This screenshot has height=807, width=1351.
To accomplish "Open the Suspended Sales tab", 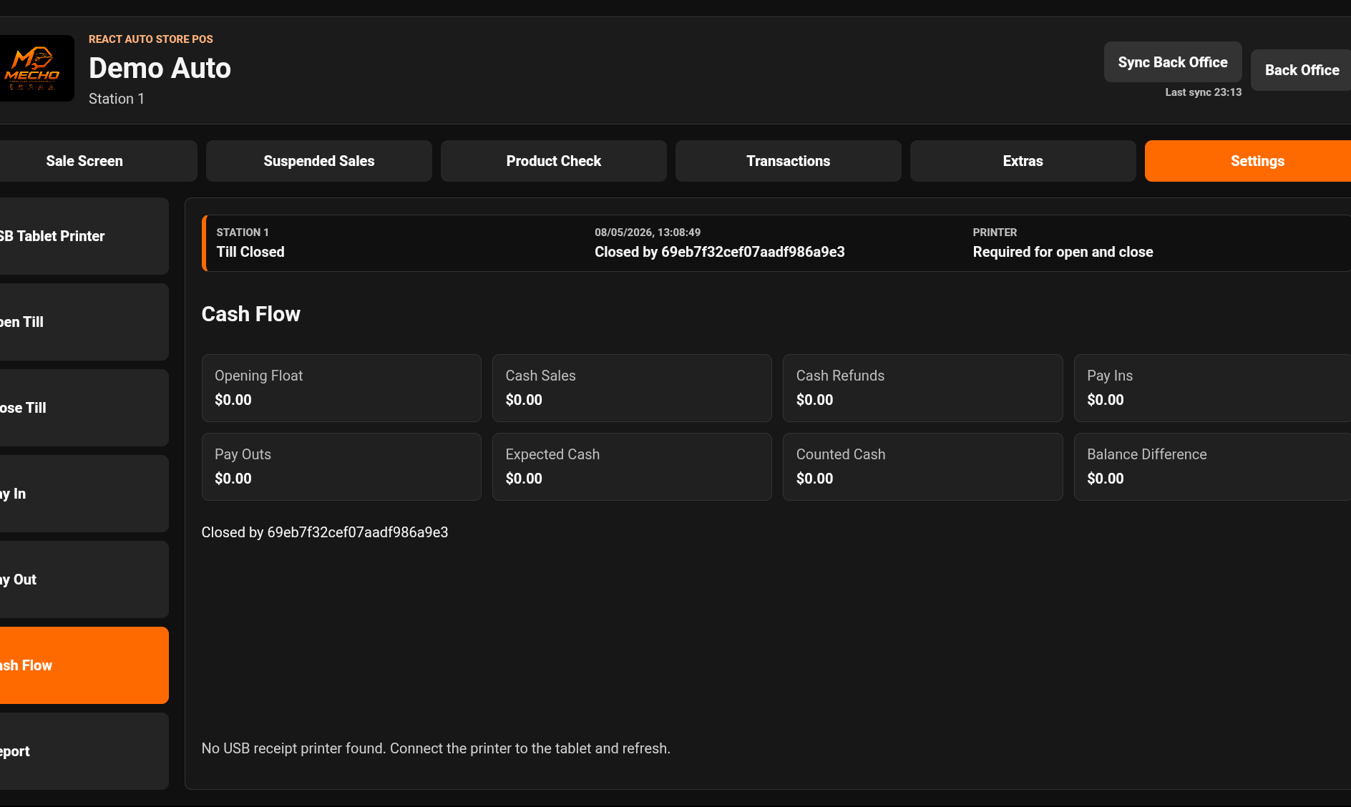I will pos(319,161).
